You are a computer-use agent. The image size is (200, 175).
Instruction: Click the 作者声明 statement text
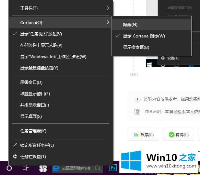[x=172, y=112]
